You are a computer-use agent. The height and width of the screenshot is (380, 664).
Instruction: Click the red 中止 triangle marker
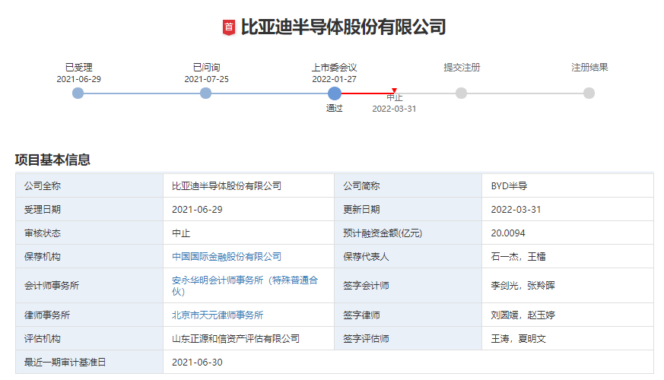click(394, 91)
